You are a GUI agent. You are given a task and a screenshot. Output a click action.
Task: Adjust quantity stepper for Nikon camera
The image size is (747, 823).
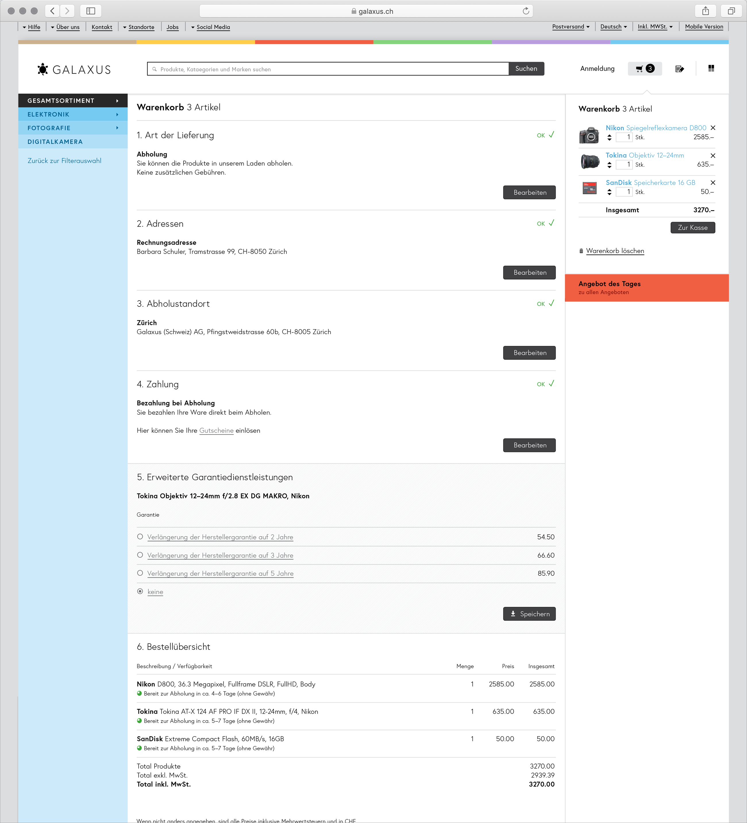609,137
